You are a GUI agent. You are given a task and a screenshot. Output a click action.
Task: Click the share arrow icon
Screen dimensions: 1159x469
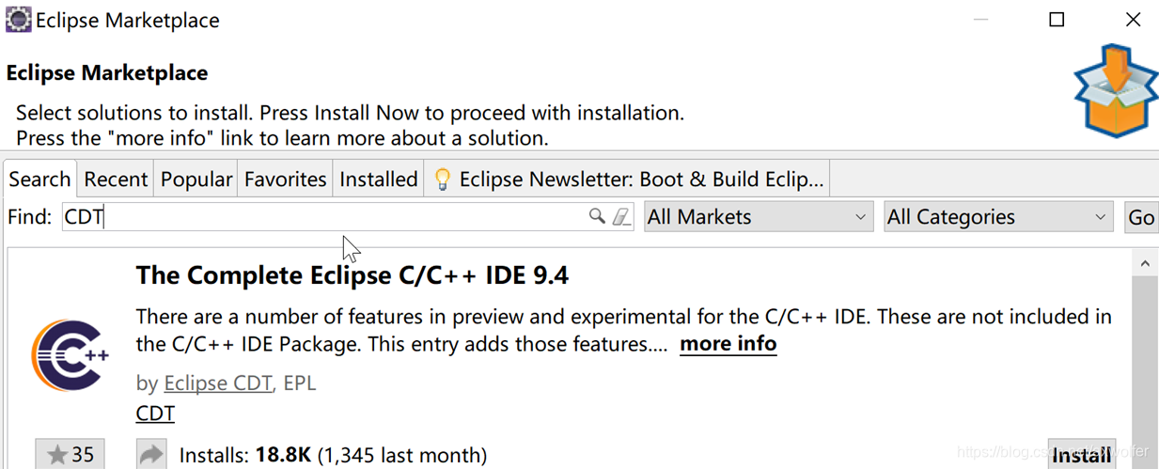(x=151, y=455)
